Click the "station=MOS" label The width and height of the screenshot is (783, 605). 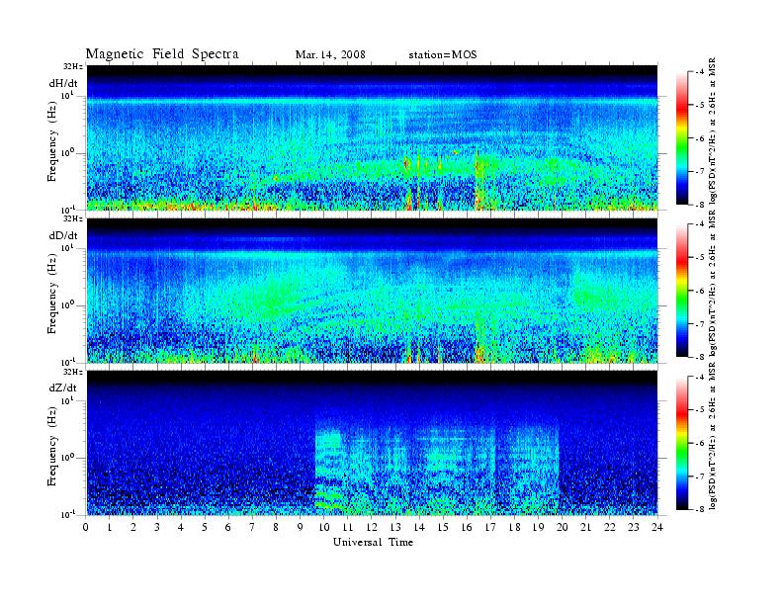pos(443,54)
